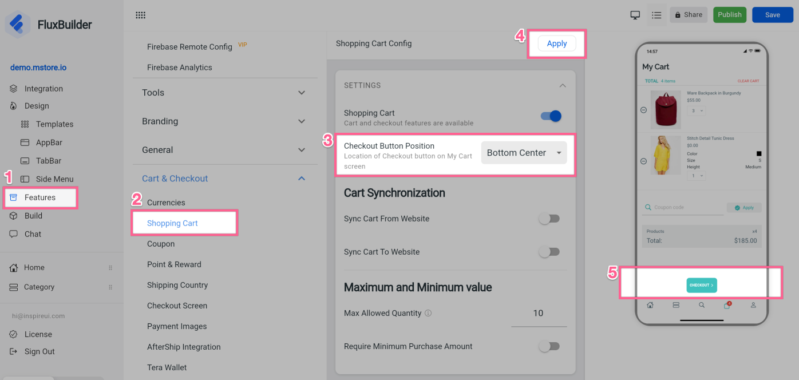Click the list view icon in top bar
799x380 pixels.
click(656, 15)
